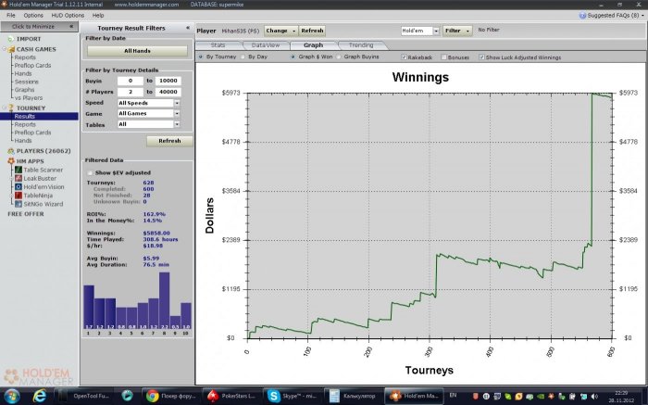Viewport: 648px width, 405px height.
Task: Select the Graph $ Won radio button
Action: [x=293, y=57]
